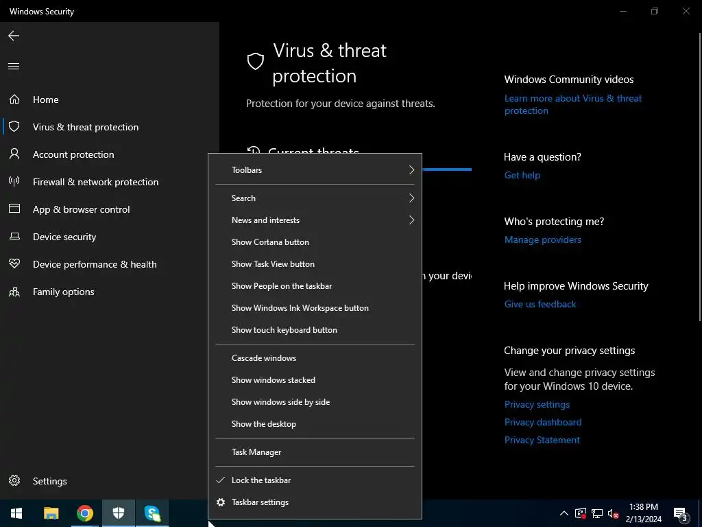Click the App & browser control window icon

click(14, 209)
